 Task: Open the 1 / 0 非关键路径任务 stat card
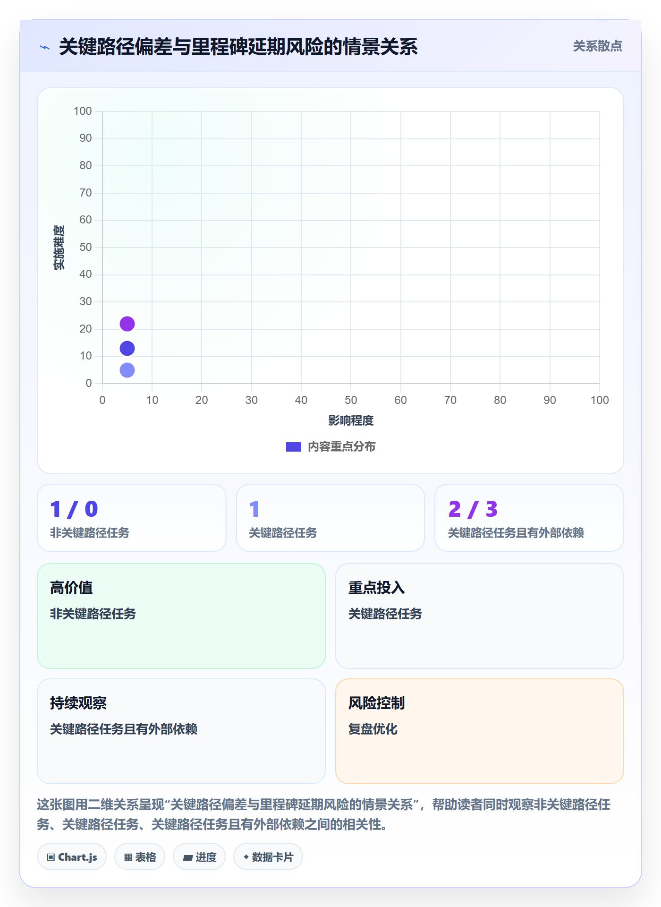132,518
